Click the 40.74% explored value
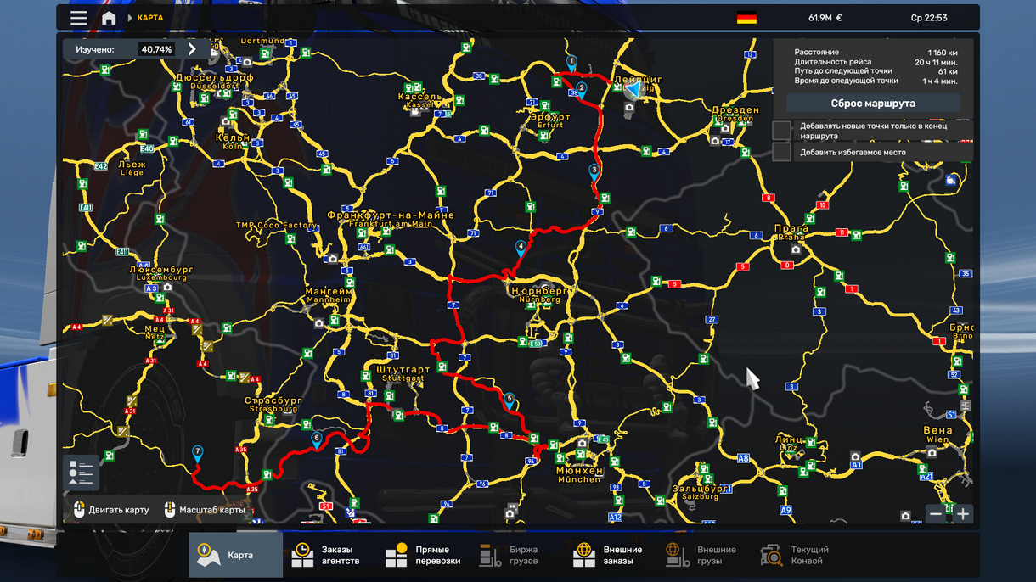This screenshot has width=1036, height=582. [156, 49]
